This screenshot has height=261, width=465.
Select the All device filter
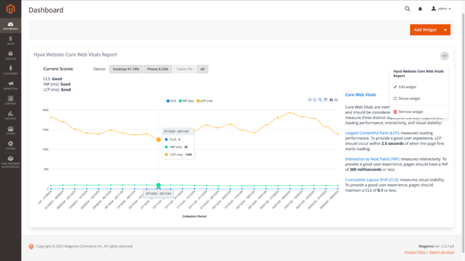203,69
